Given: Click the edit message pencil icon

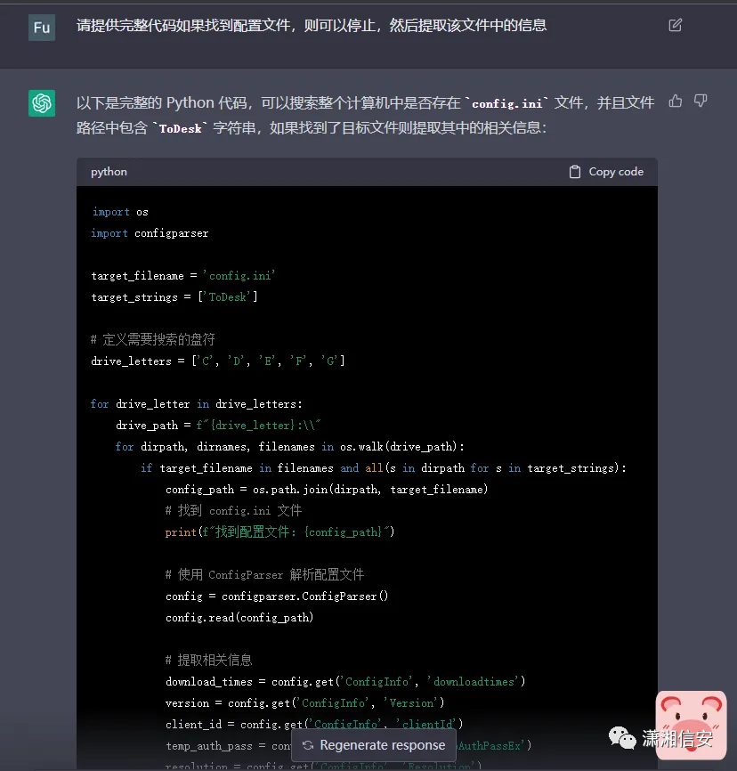Looking at the screenshot, I should click(675, 25).
